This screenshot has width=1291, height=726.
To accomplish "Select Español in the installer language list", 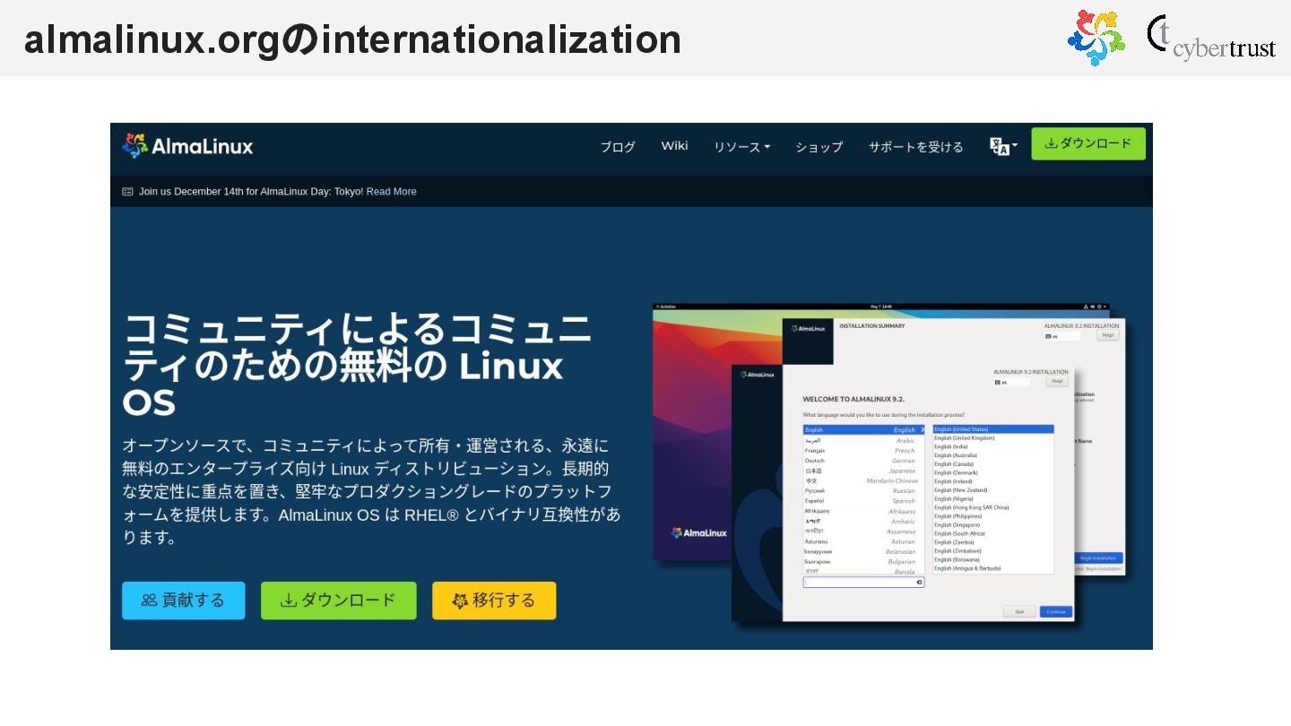I will 863,501.
